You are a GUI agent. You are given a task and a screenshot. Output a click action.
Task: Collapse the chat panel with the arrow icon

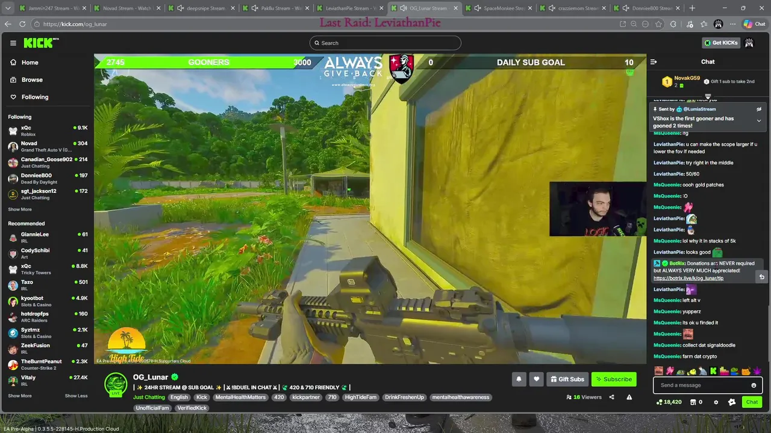[654, 62]
